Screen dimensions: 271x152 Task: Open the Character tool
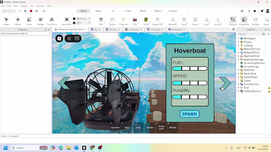point(124,21)
